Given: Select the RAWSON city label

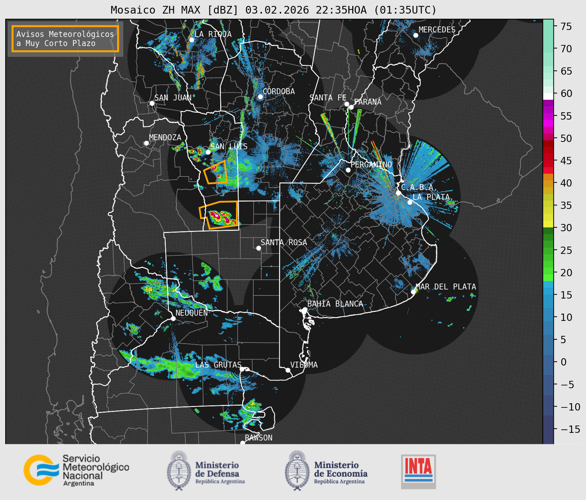Looking at the screenshot, I should point(258,438).
